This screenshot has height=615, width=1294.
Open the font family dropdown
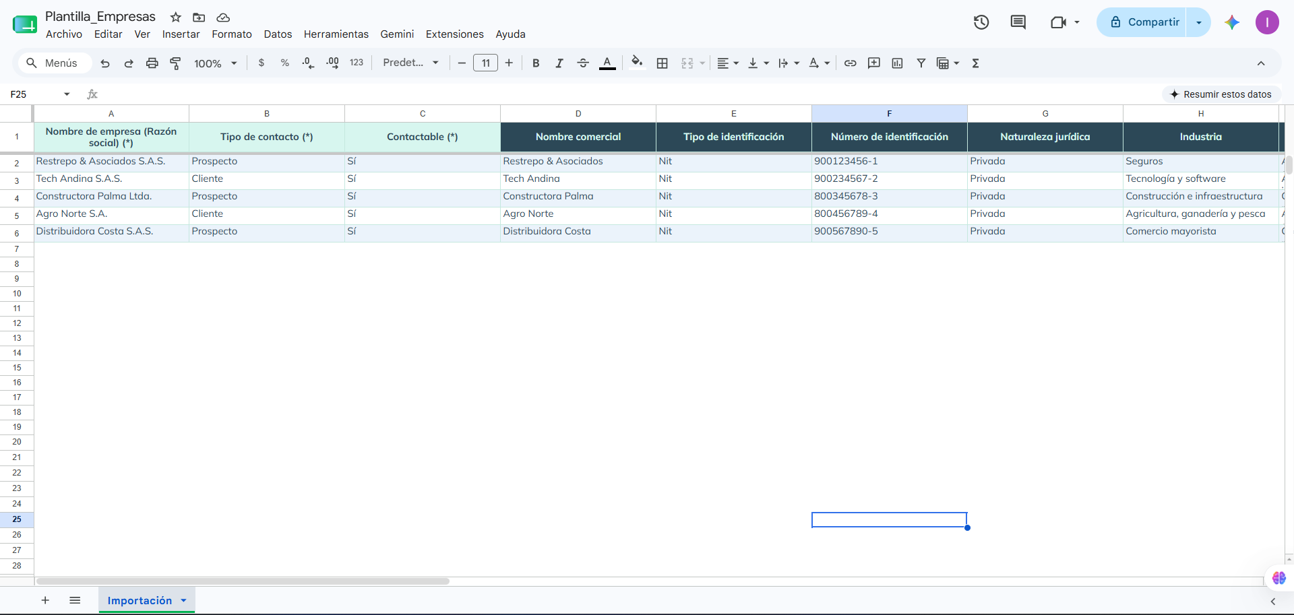click(410, 63)
